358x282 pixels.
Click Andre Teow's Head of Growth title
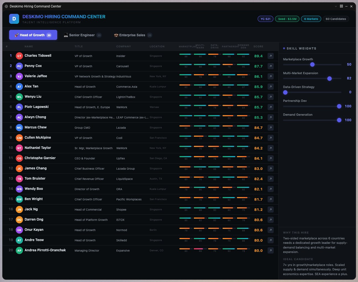[x=85, y=240]
